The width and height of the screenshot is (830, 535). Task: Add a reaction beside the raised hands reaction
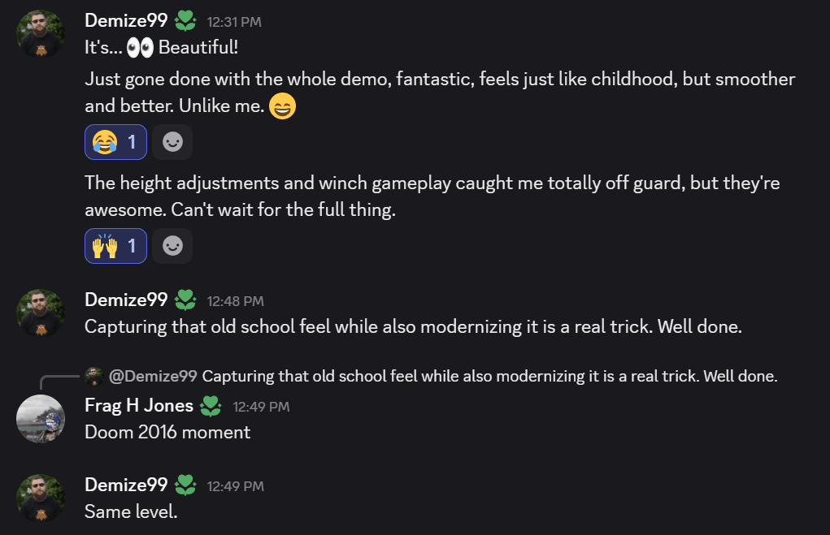point(172,246)
